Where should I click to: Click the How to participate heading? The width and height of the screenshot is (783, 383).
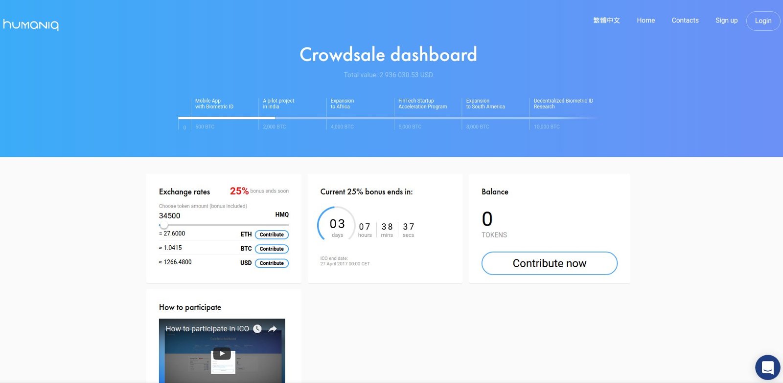(x=190, y=307)
